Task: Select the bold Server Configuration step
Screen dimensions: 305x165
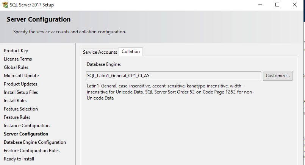Action: pyautogui.click(x=26, y=134)
